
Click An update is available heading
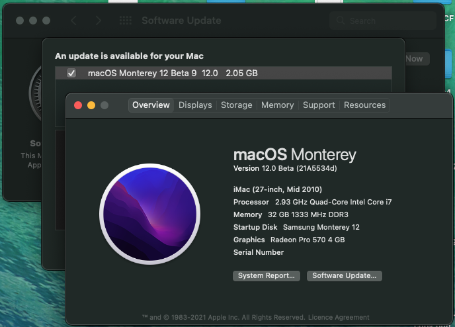point(129,56)
